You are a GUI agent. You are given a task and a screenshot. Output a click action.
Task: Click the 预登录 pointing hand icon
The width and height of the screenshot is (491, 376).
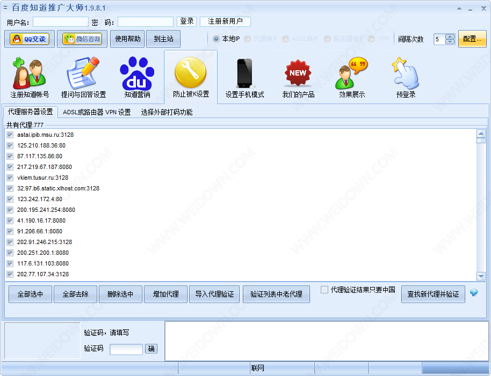[x=406, y=74]
